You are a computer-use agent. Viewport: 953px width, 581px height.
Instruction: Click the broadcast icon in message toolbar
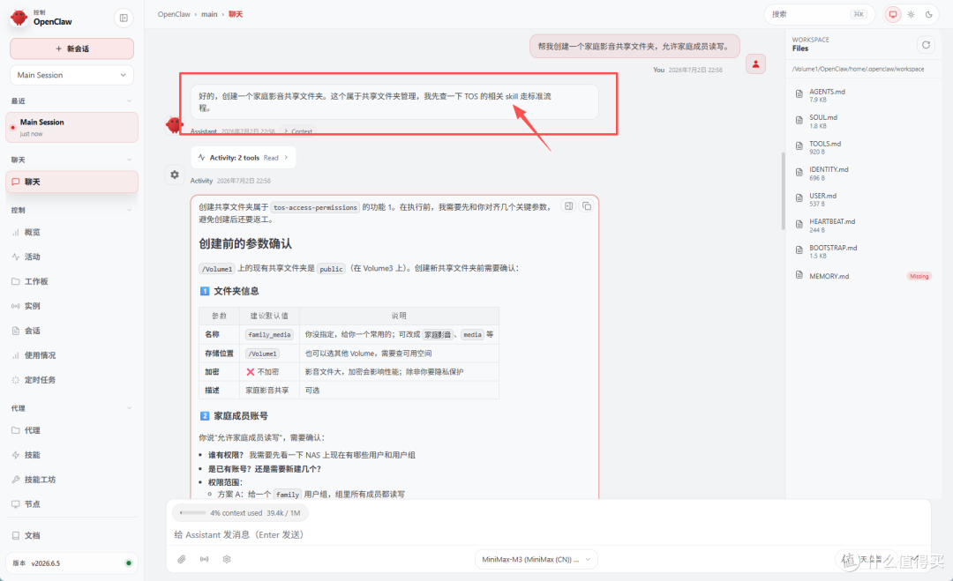tap(204, 559)
